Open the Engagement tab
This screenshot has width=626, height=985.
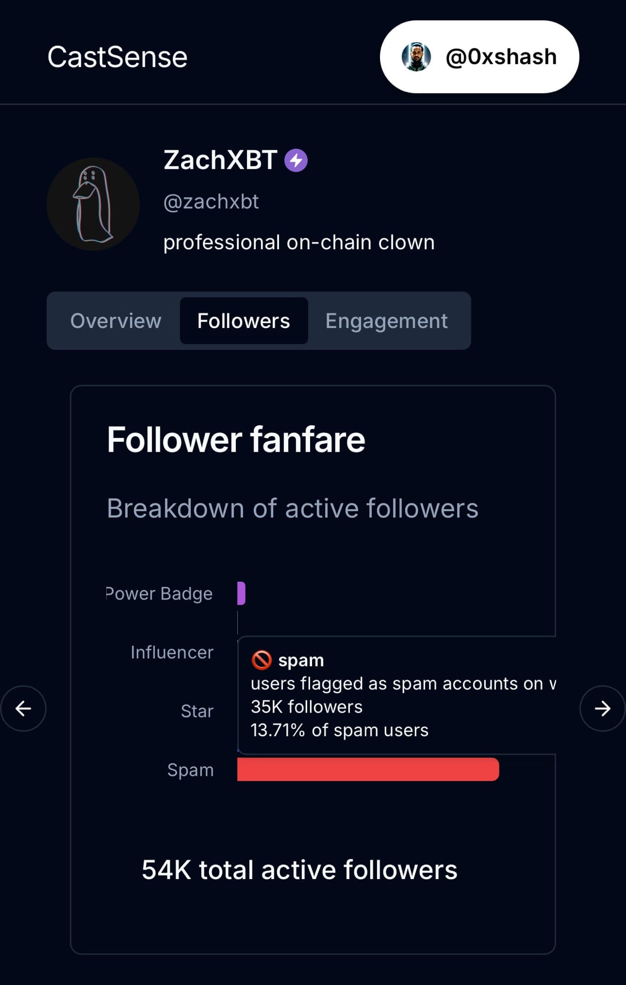pos(386,321)
